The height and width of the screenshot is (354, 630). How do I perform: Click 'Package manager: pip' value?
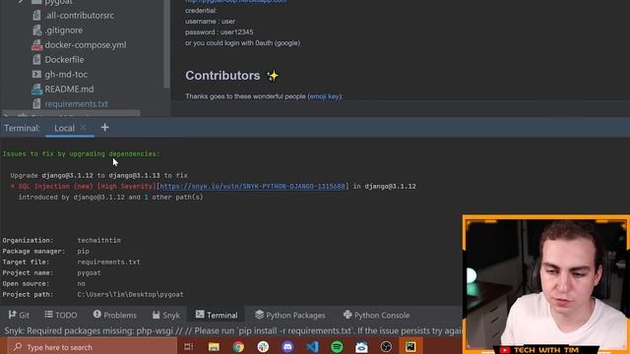coord(83,252)
